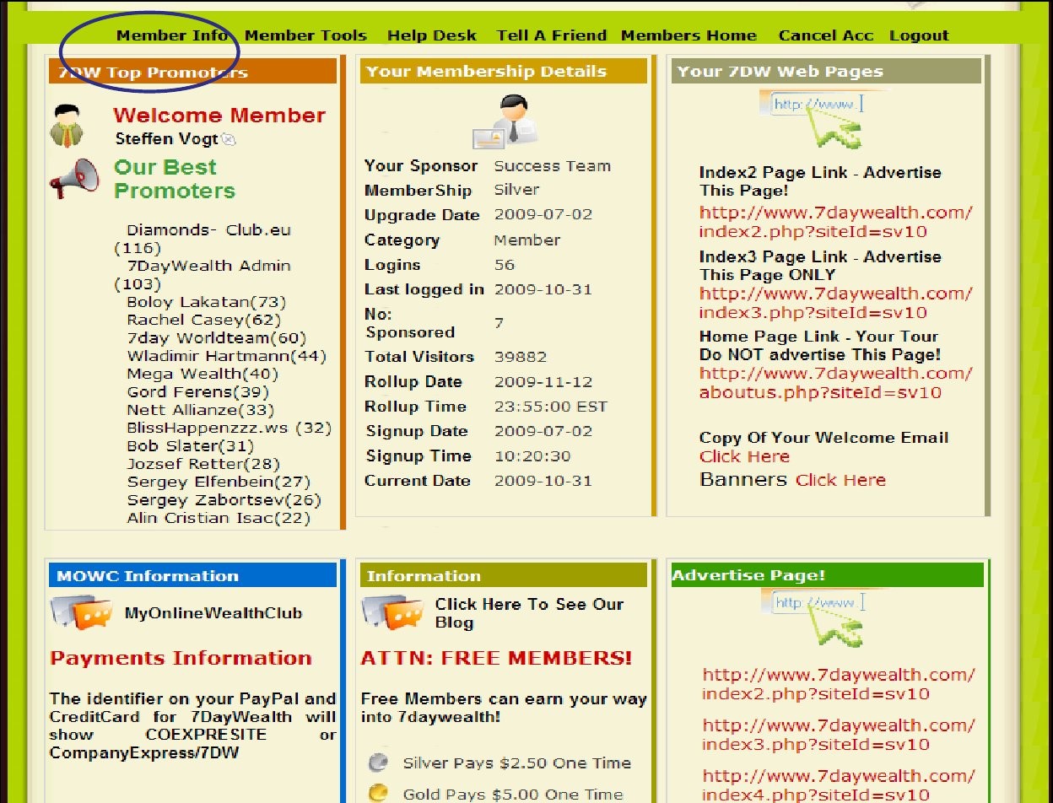Select promoter 7day Worldteam(60)
1053x803 pixels.
217,338
